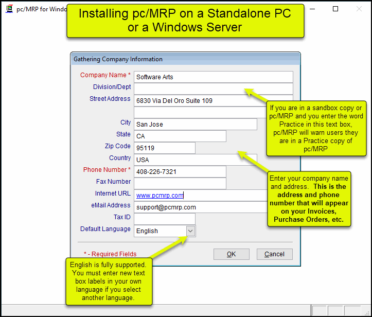Click the Country label
The image size is (372, 317).
tap(120, 158)
